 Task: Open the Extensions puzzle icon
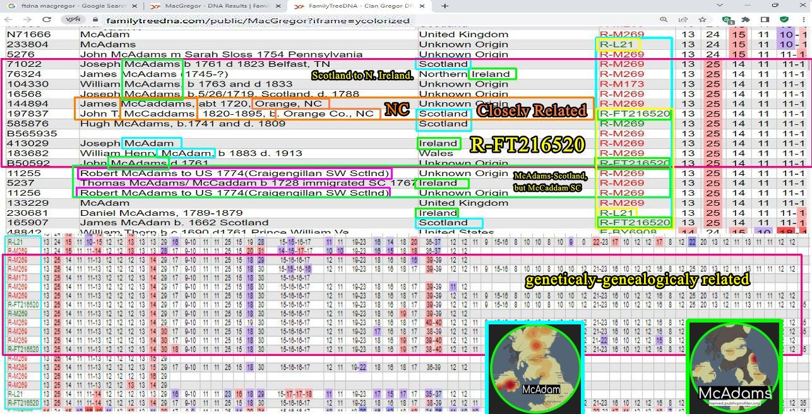point(747,20)
